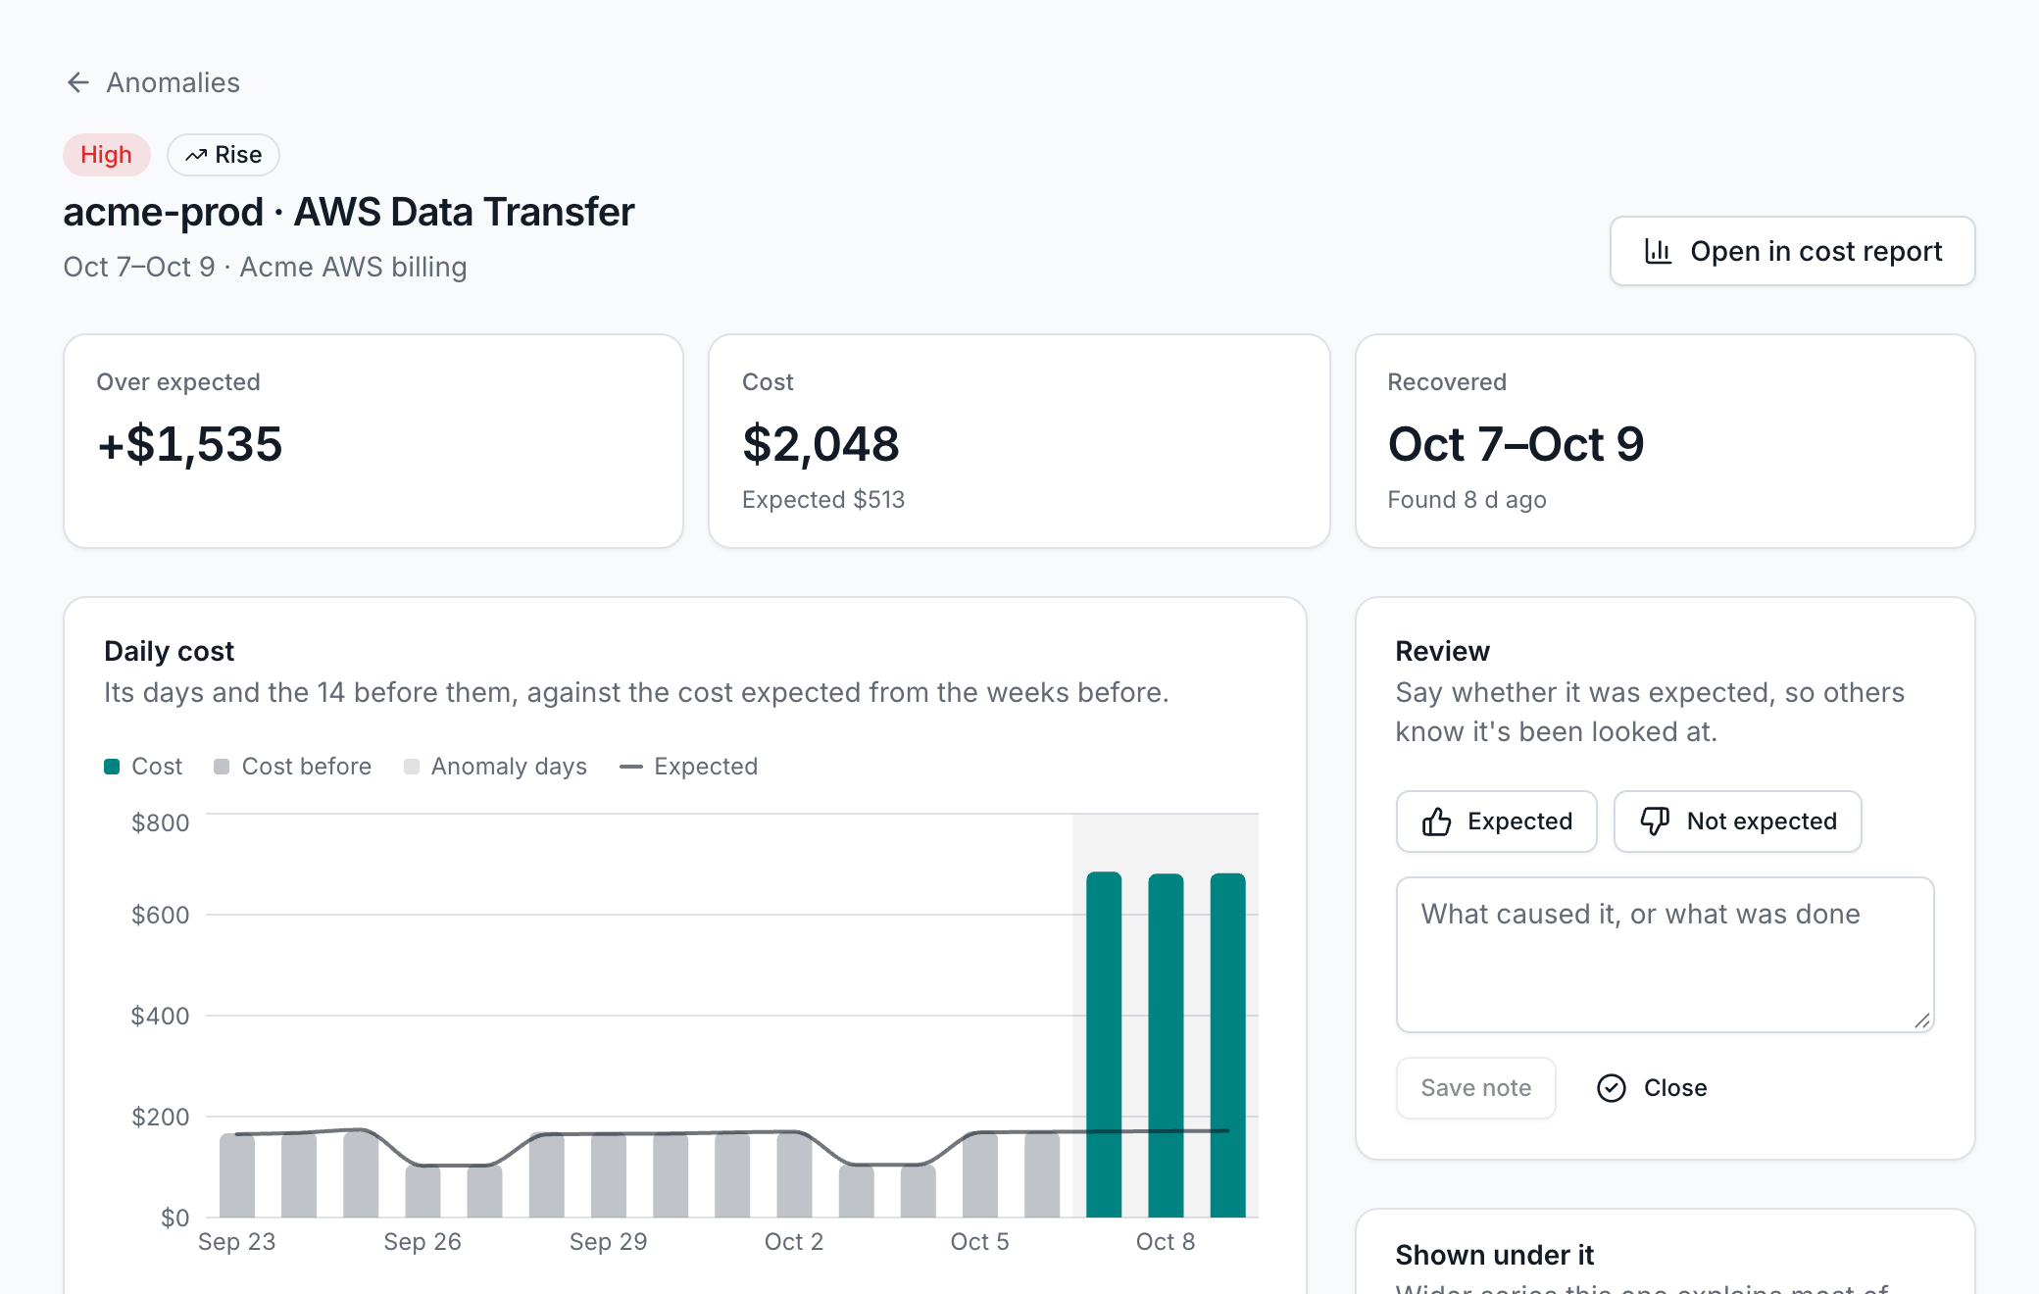This screenshot has height=1294, width=2039.
Task: Select the grey Oct 2 cost bar
Action: pos(794,1174)
